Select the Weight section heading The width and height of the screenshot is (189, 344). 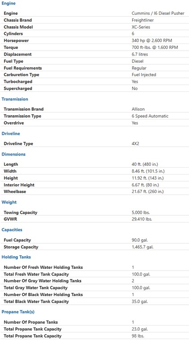coord(9,202)
